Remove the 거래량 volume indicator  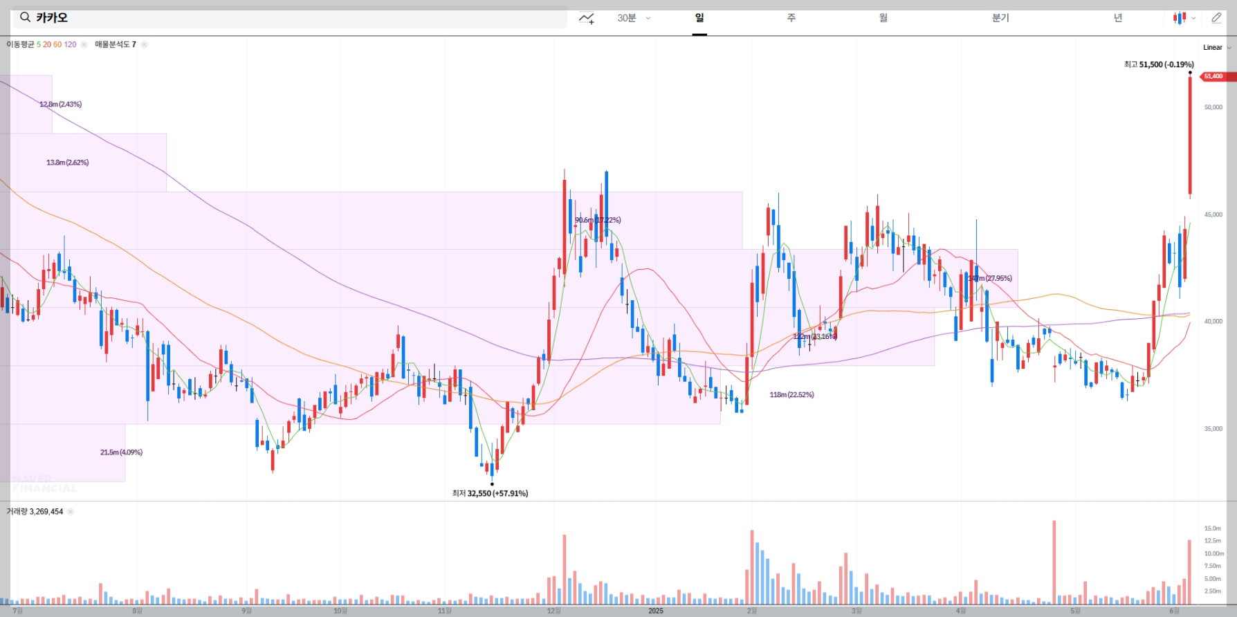(71, 512)
